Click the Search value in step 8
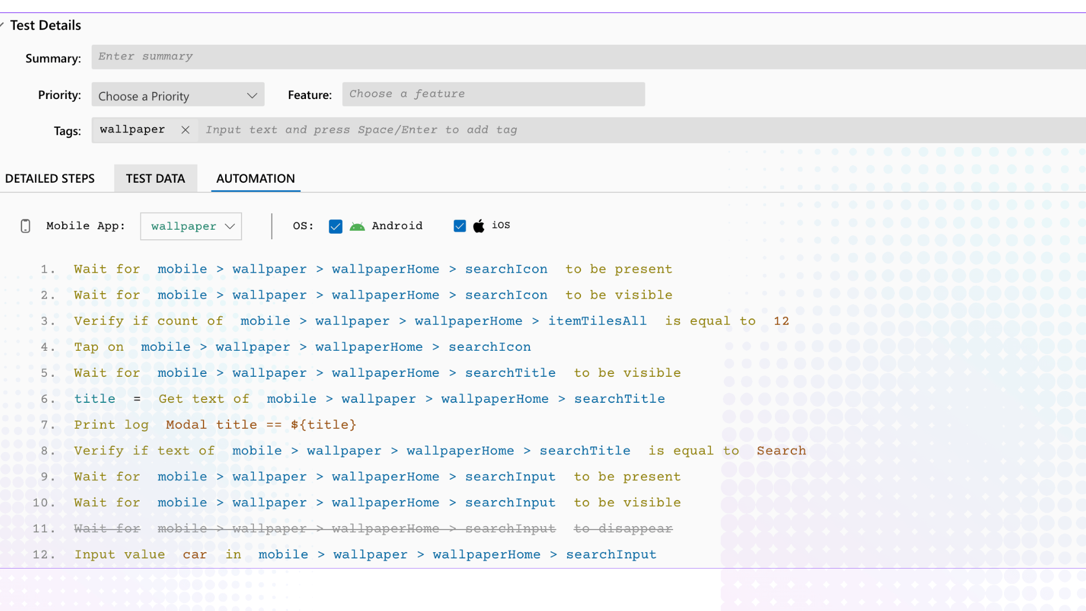 782,450
